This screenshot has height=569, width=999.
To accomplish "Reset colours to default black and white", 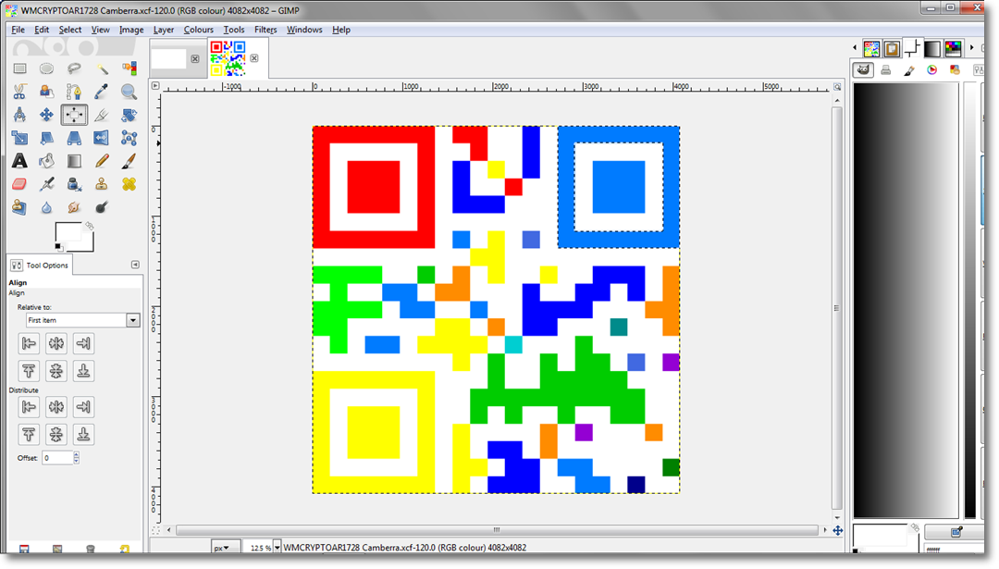I will click(58, 247).
